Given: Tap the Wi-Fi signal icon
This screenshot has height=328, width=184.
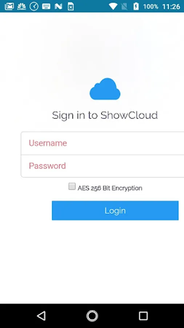Looking at the screenshot, I should point(113,6).
